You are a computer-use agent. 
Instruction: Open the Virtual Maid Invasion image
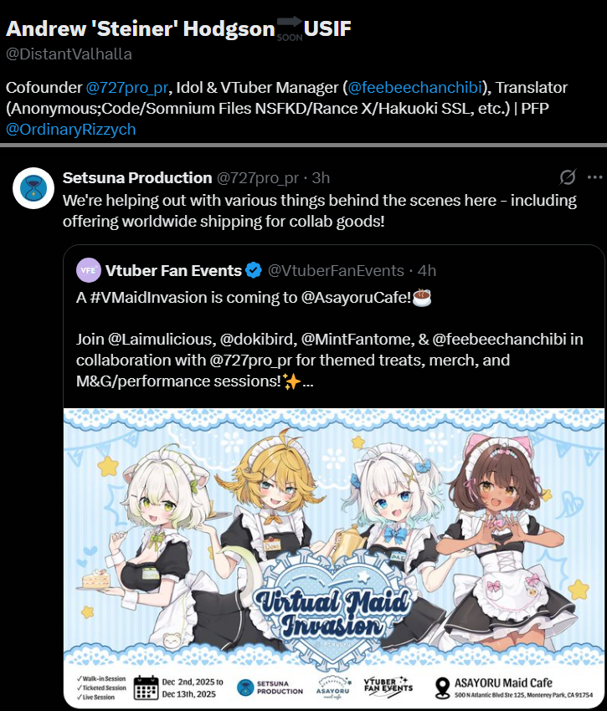(x=334, y=558)
